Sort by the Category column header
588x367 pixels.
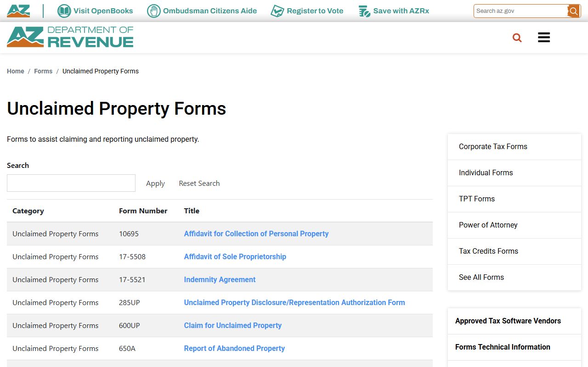pyautogui.click(x=28, y=211)
